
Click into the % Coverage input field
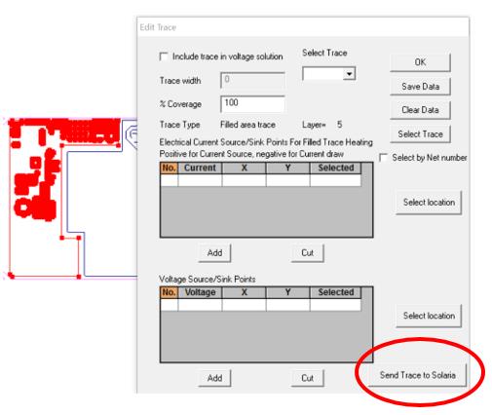click(252, 104)
